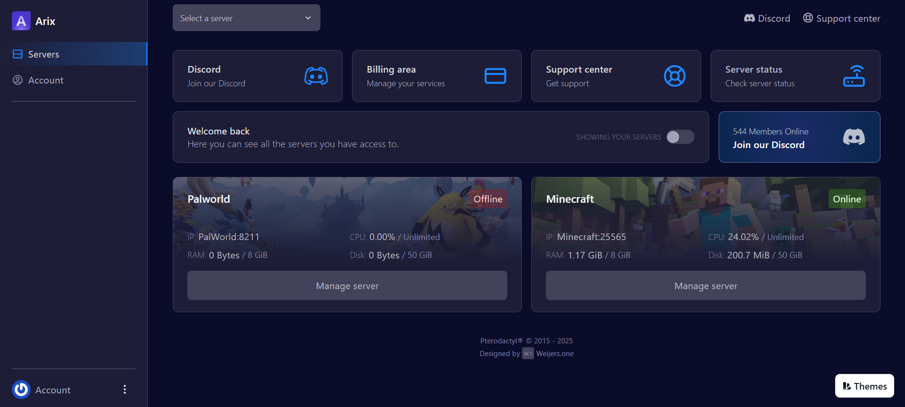Click the Discord controller icon in Discord card
Image resolution: width=905 pixels, height=407 pixels.
click(x=316, y=76)
